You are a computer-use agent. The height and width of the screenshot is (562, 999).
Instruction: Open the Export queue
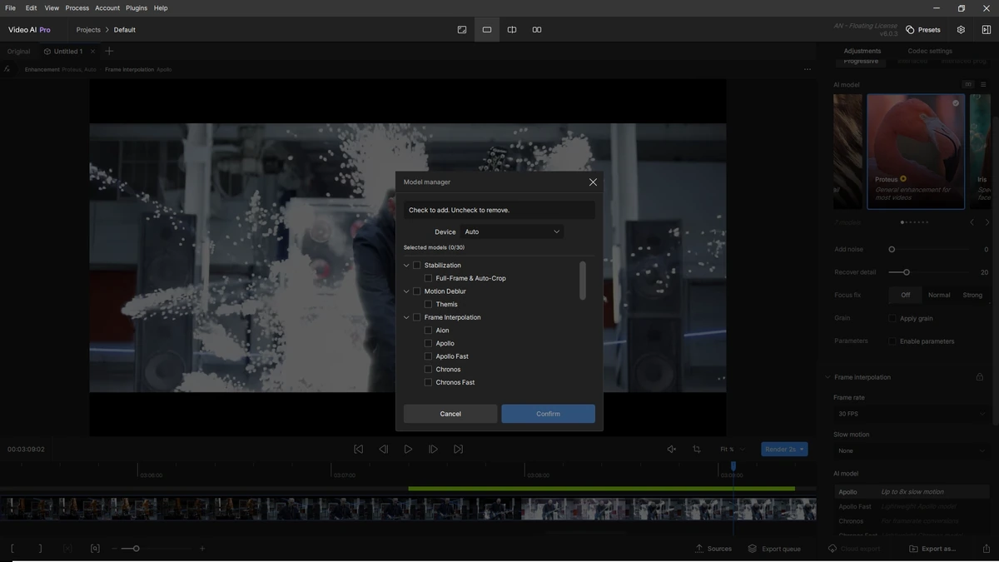[x=774, y=549]
